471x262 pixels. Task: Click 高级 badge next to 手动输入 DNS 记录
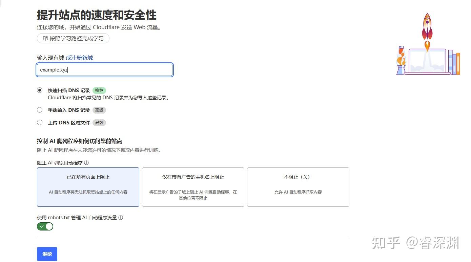coord(99,110)
